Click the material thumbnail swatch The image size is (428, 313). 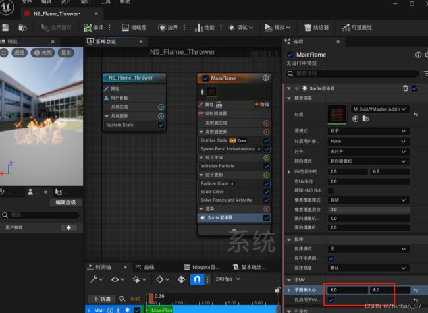337,115
